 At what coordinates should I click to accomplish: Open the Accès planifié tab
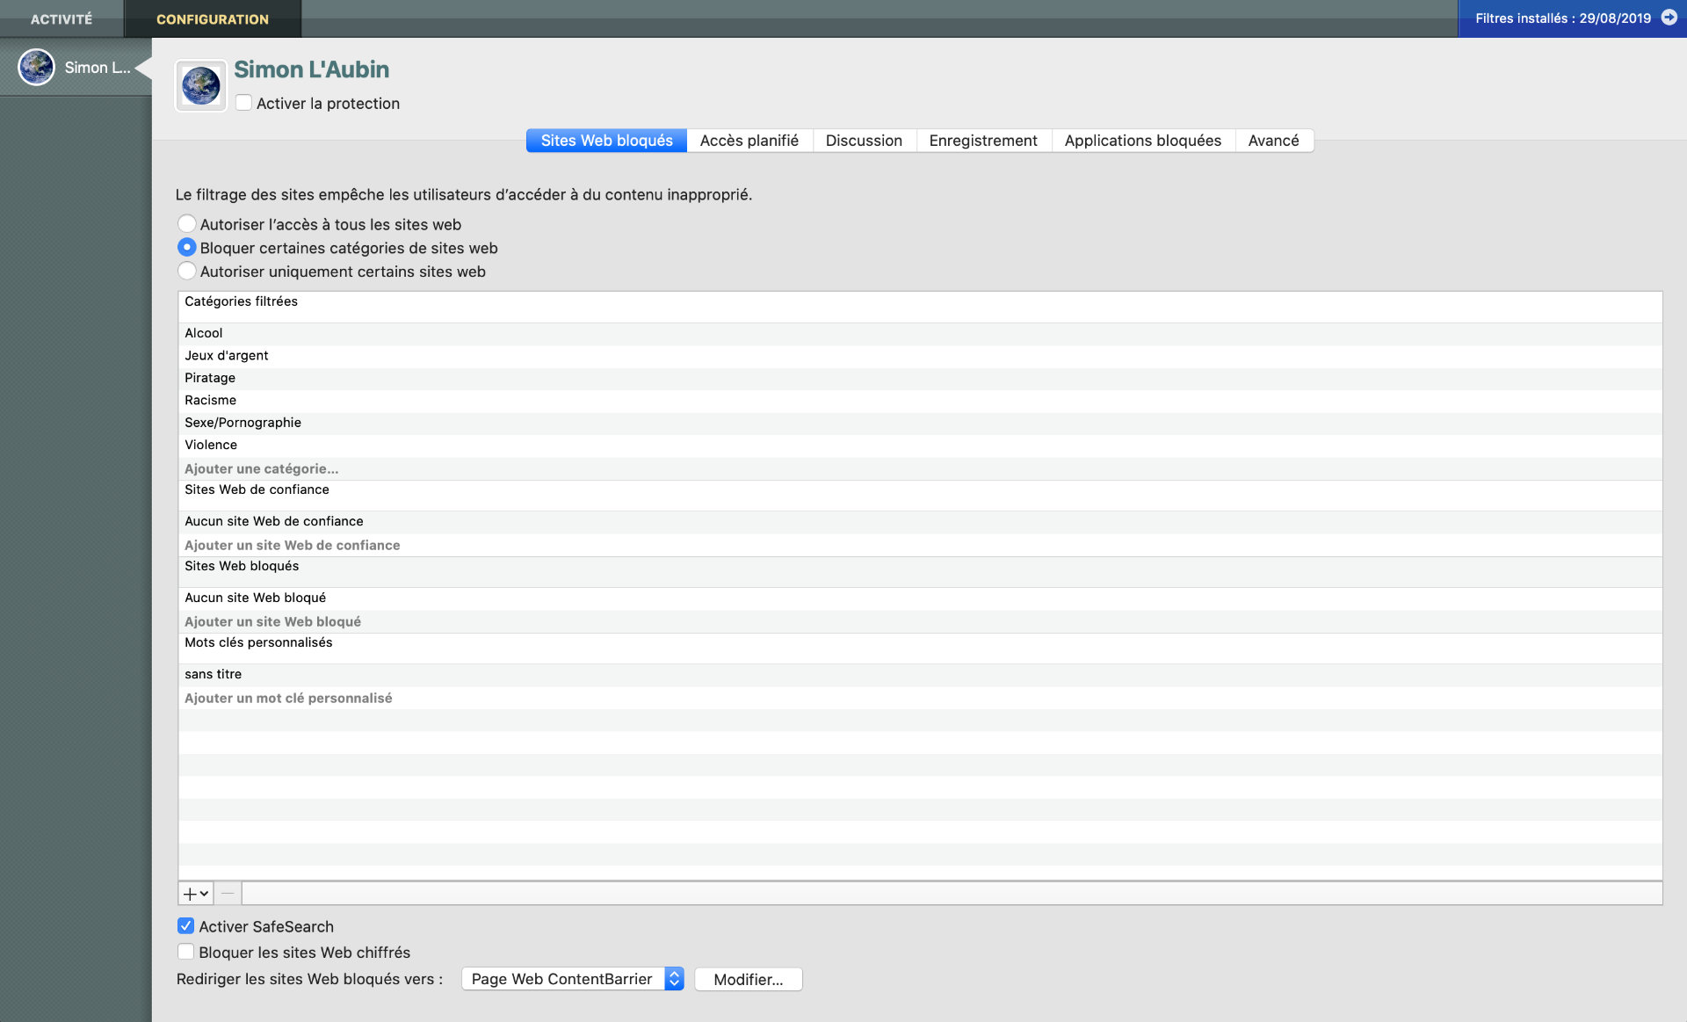click(x=749, y=141)
